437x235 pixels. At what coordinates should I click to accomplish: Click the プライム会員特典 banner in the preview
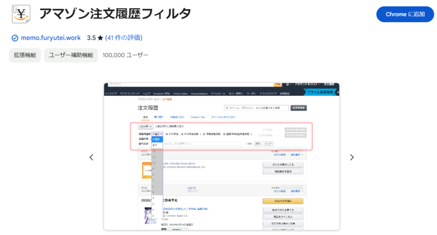click(x=320, y=92)
